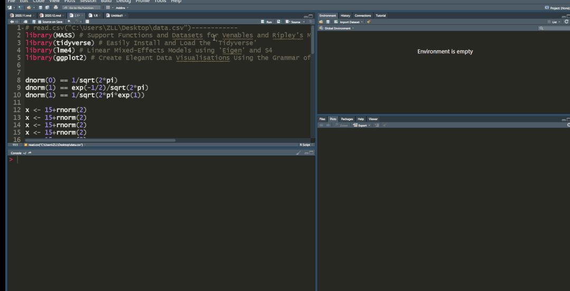
Task: Click the console input prompt line
Action: tap(161, 160)
